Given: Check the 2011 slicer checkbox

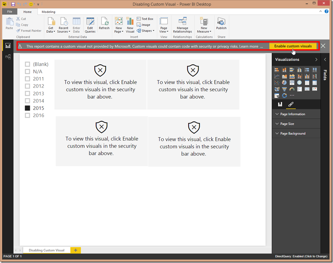Looking at the screenshot, I should [27, 79].
